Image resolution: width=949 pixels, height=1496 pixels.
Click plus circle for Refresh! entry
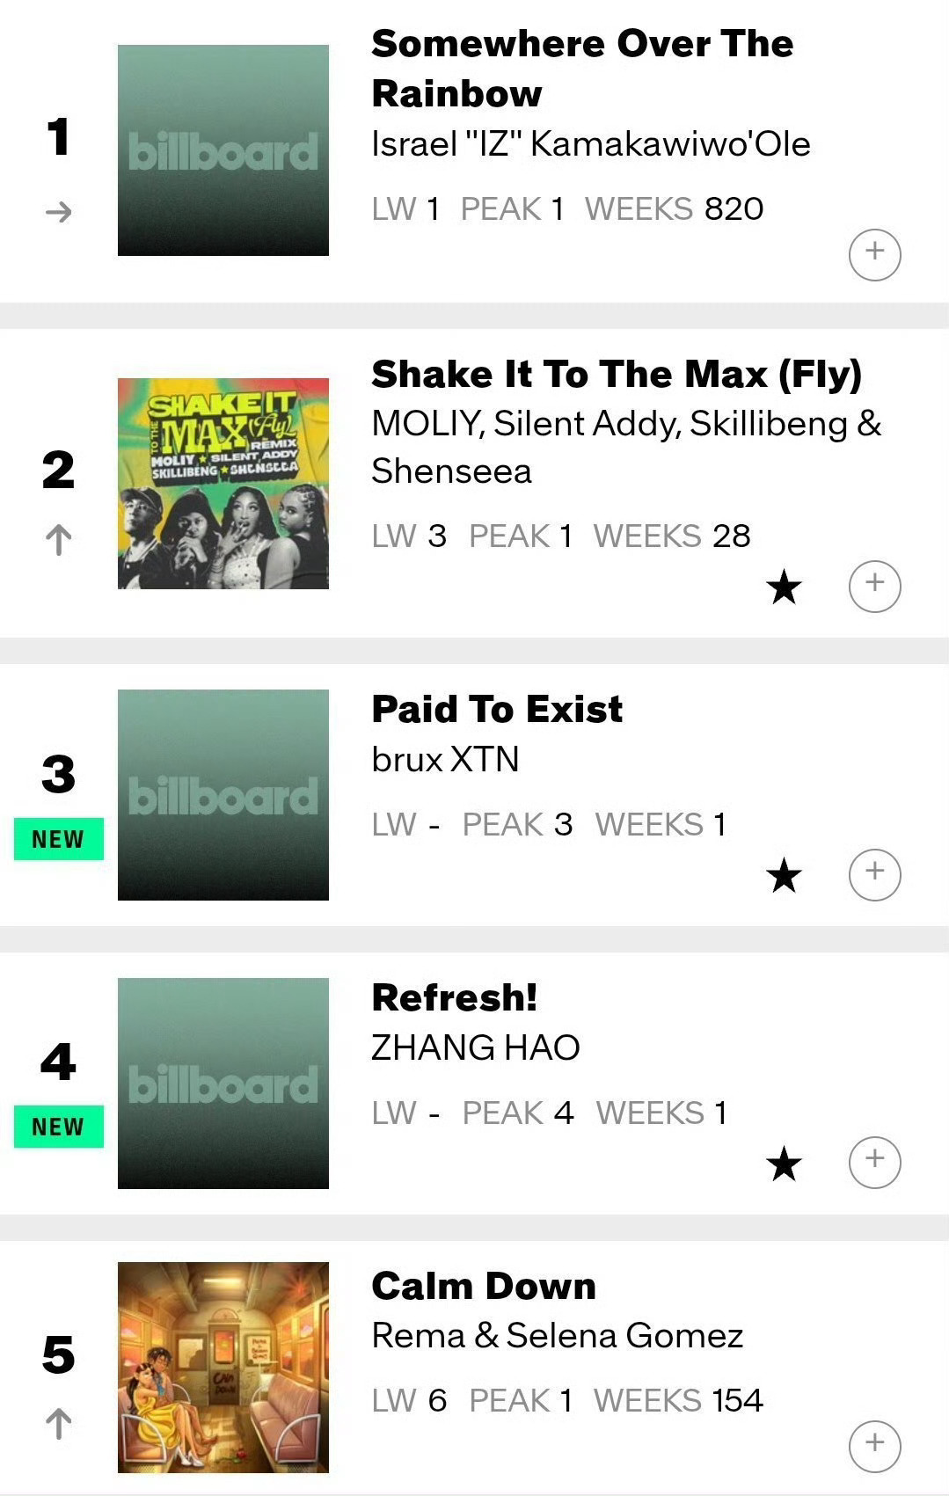(x=874, y=1162)
